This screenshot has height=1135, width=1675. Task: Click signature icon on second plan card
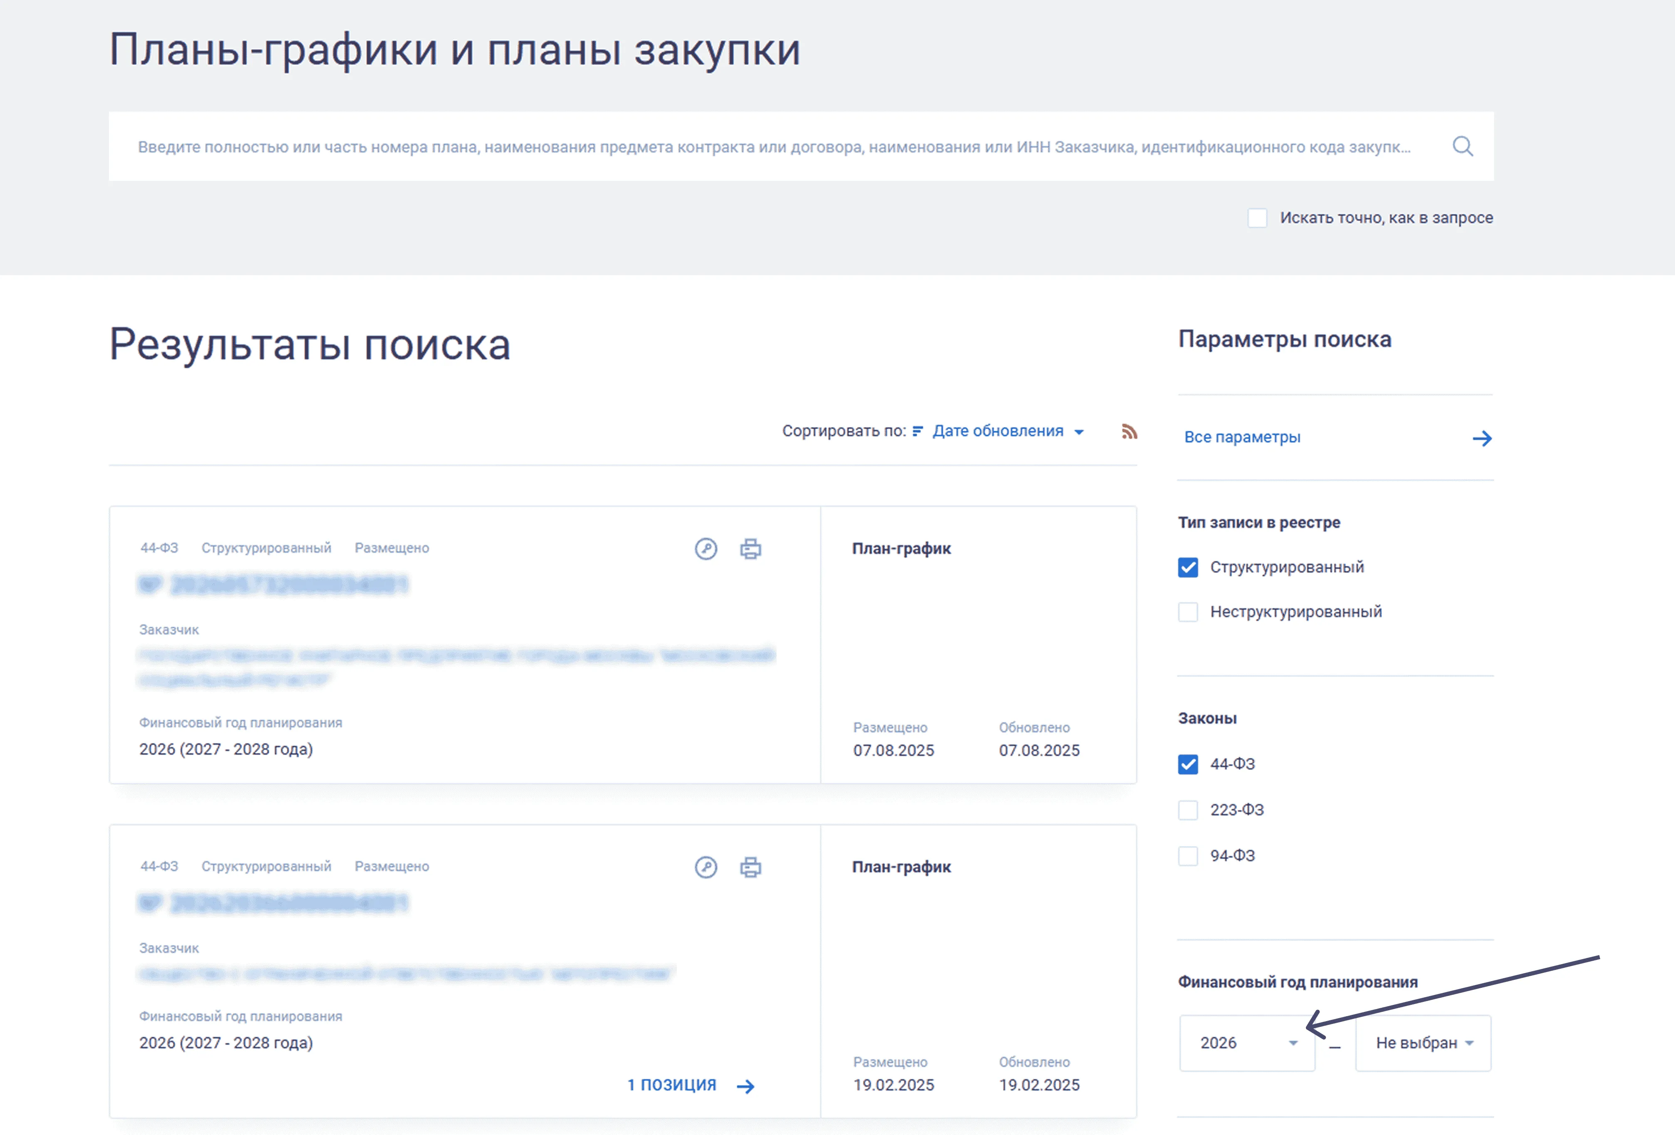pos(706,867)
